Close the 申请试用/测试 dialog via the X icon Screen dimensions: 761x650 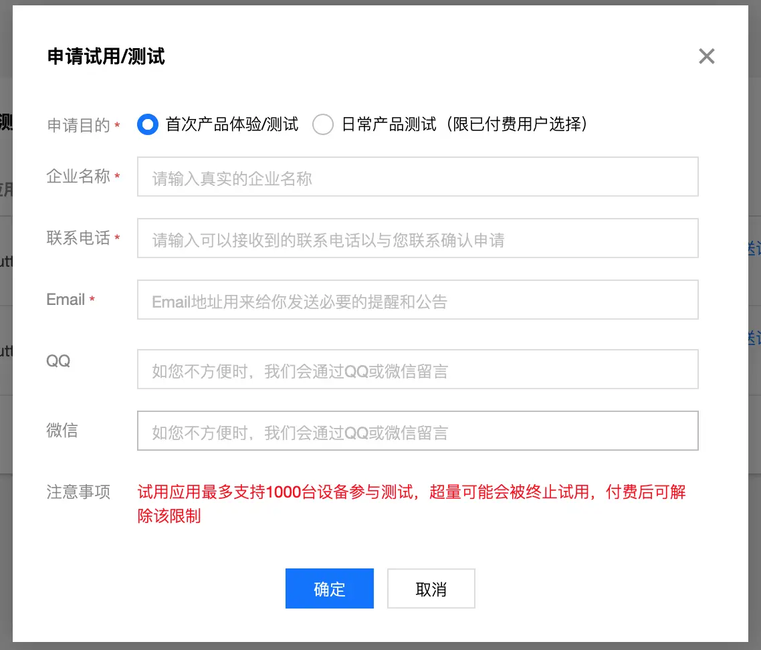pos(706,56)
